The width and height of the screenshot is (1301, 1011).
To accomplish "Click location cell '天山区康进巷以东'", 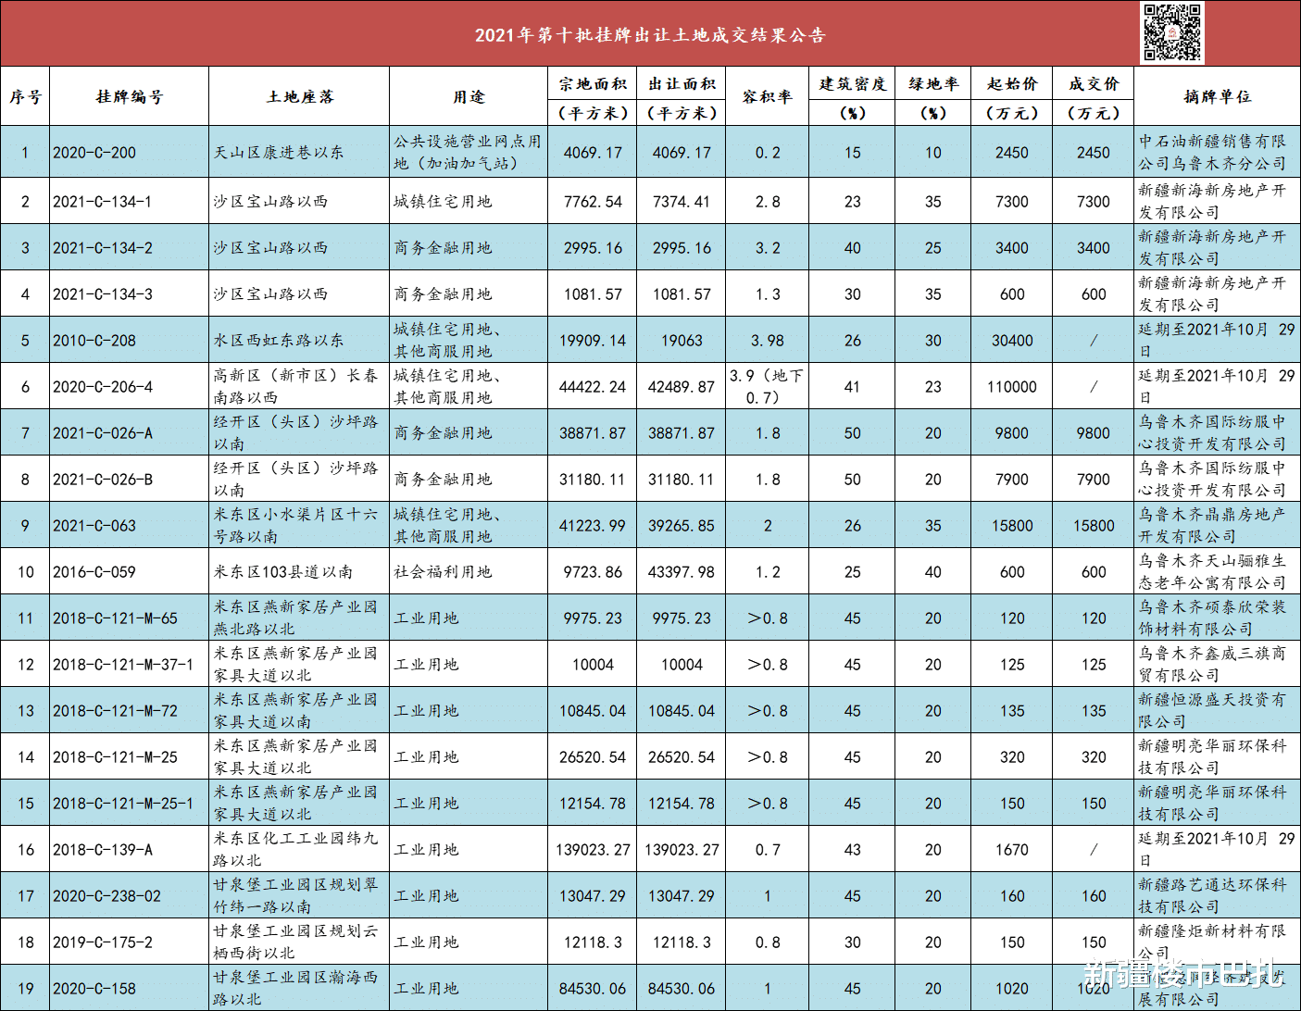I will (x=299, y=153).
